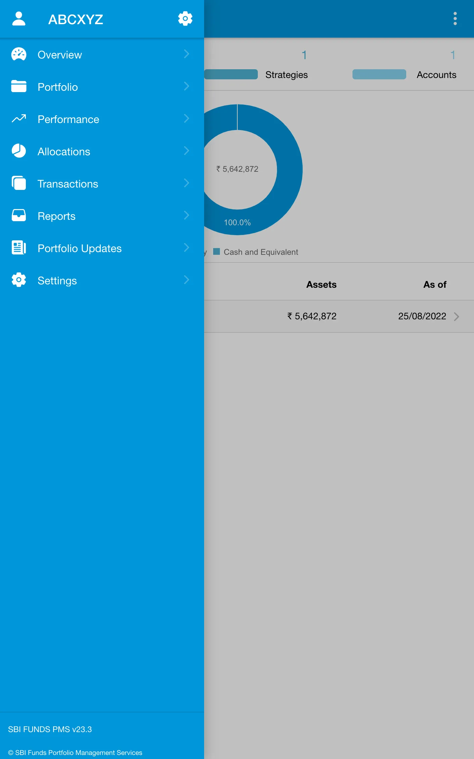Click the donut center ₹ 5,642,872 value
474x759 pixels.
(x=237, y=169)
